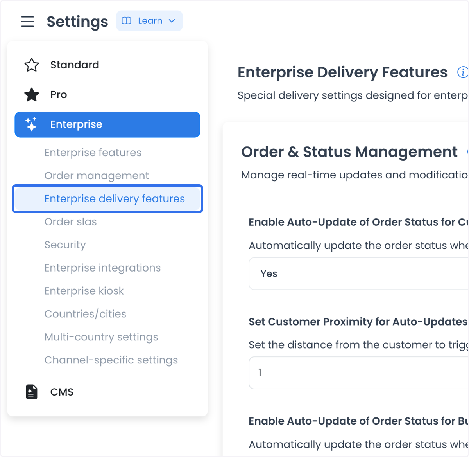Image resolution: width=469 pixels, height=457 pixels.
Task: Click info icon beside Enterprise Delivery Features
Action: point(463,72)
